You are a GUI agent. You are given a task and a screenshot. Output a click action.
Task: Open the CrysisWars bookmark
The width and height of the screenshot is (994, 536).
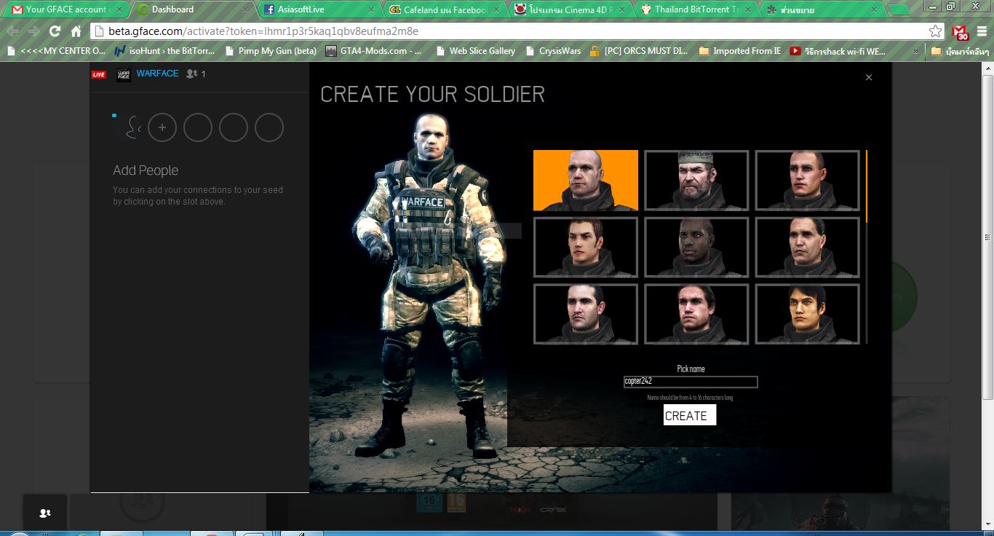click(553, 51)
